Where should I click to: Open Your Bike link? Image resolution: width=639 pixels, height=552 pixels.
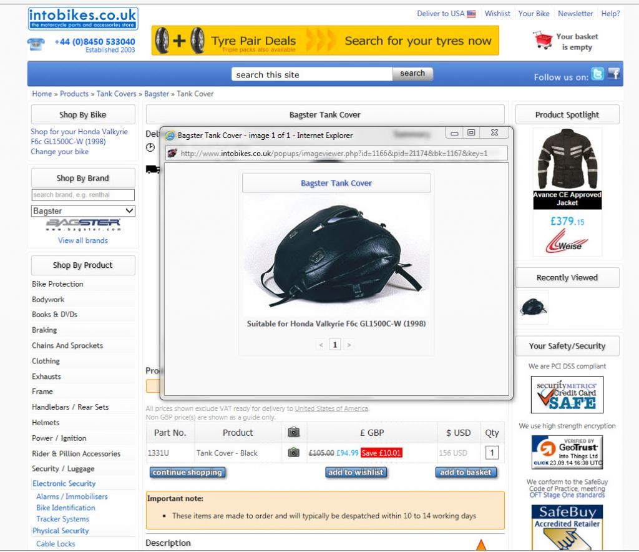[x=534, y=14]
